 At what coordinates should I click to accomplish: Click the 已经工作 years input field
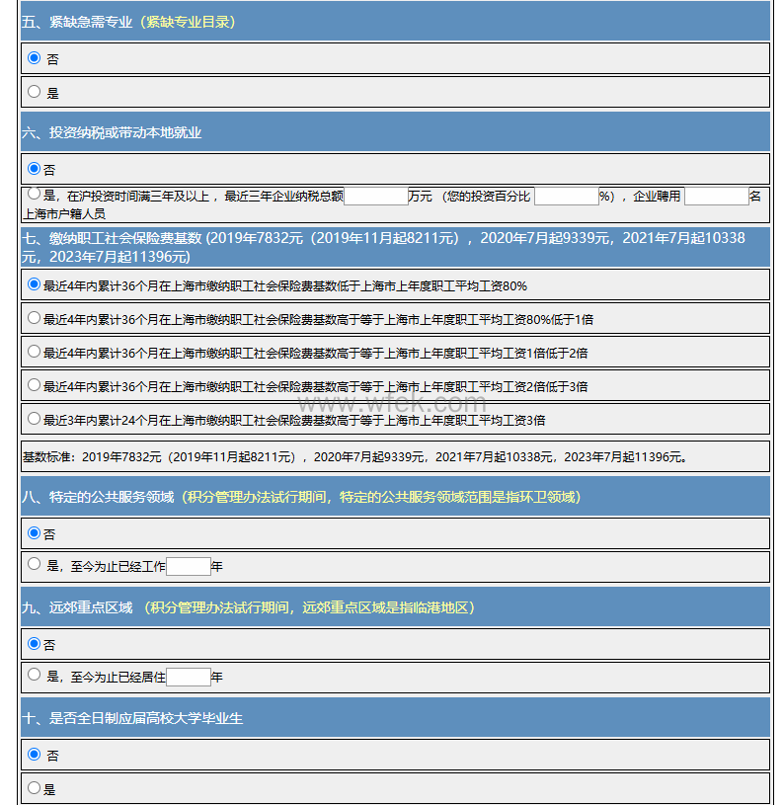point(188,566)
